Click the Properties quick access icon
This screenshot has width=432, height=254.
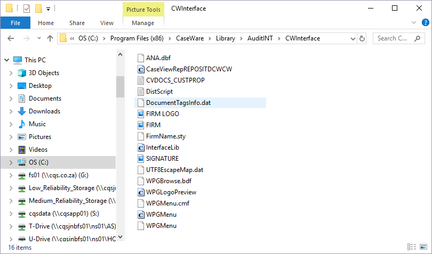[x=27, y=9]
